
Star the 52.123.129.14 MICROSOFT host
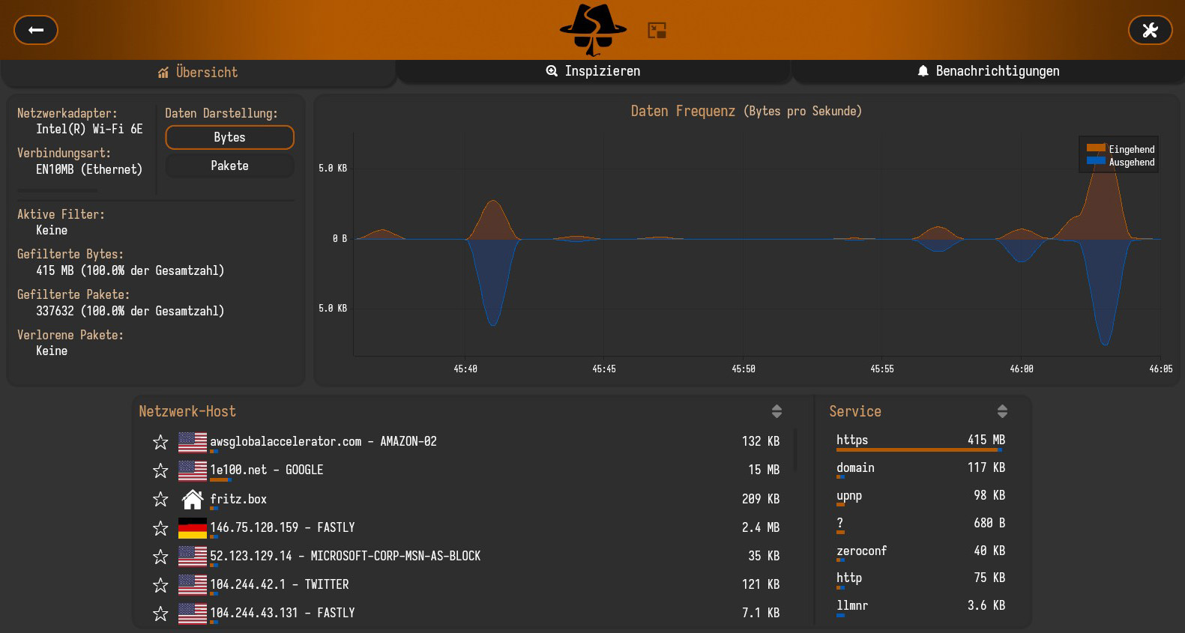[x=160, y=557]
